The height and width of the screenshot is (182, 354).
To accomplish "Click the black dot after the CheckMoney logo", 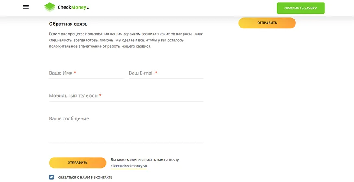I will coord(88,9).
